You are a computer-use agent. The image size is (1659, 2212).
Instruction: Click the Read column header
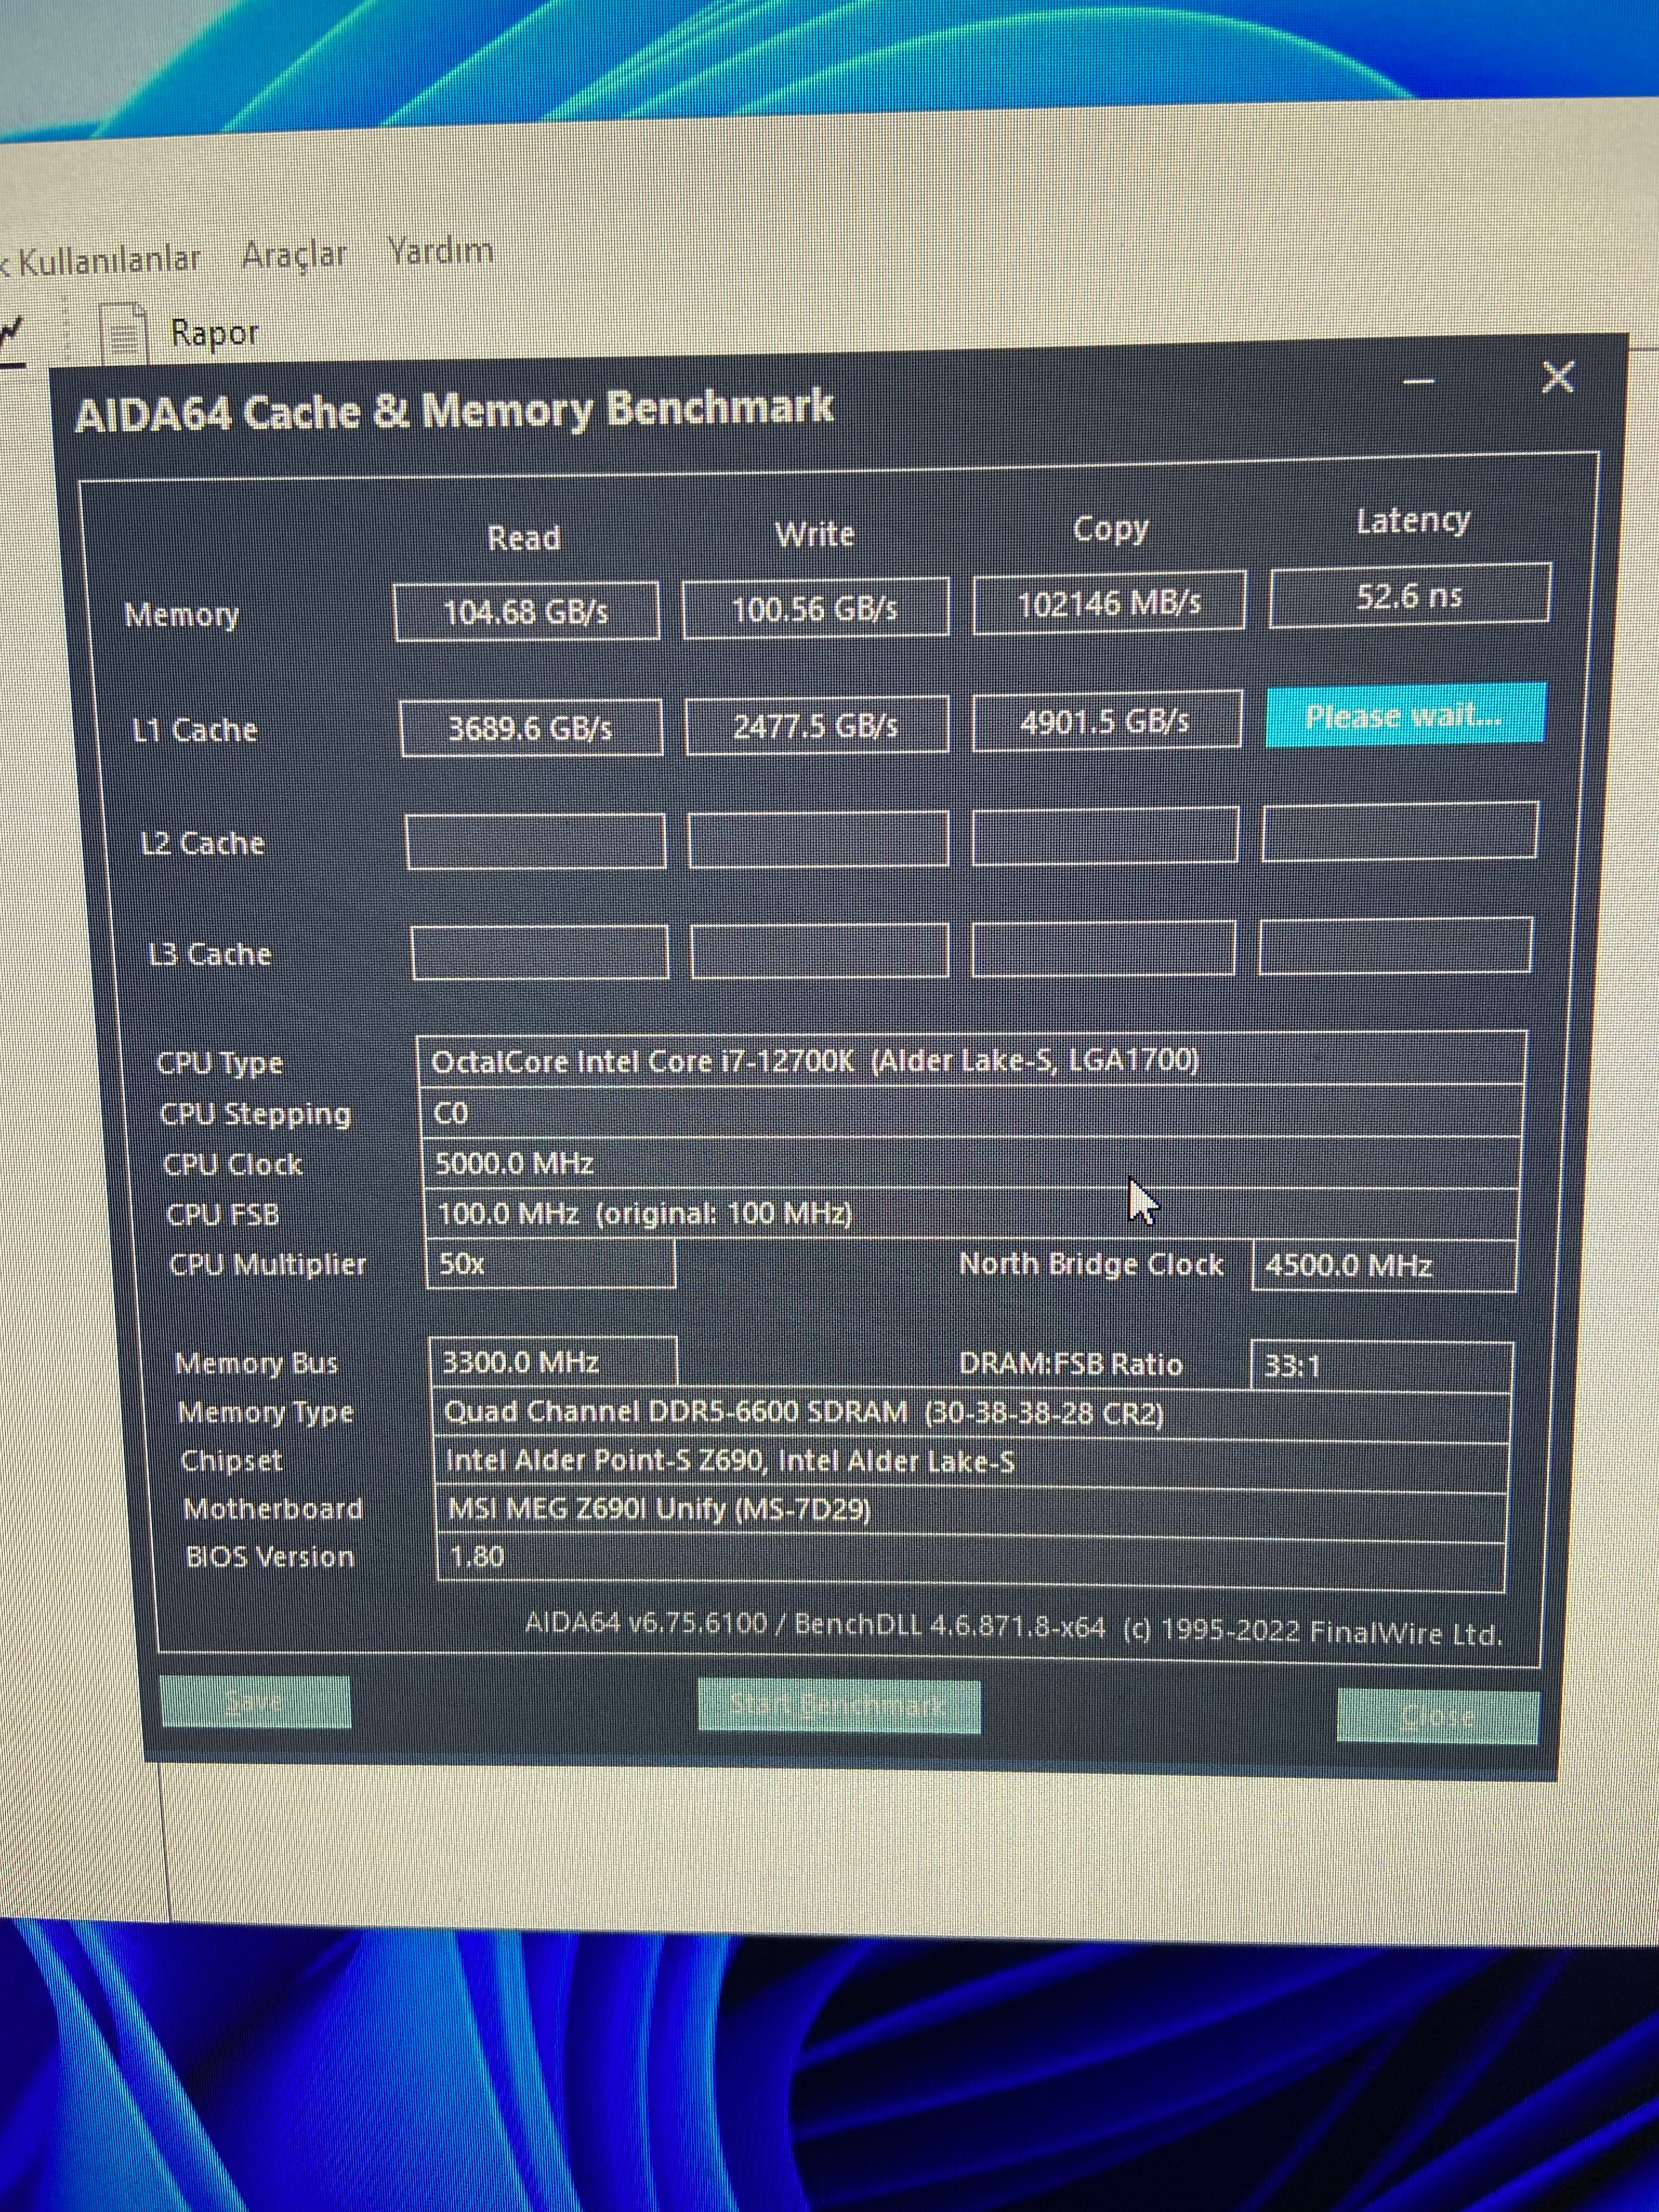click(524, 538)
